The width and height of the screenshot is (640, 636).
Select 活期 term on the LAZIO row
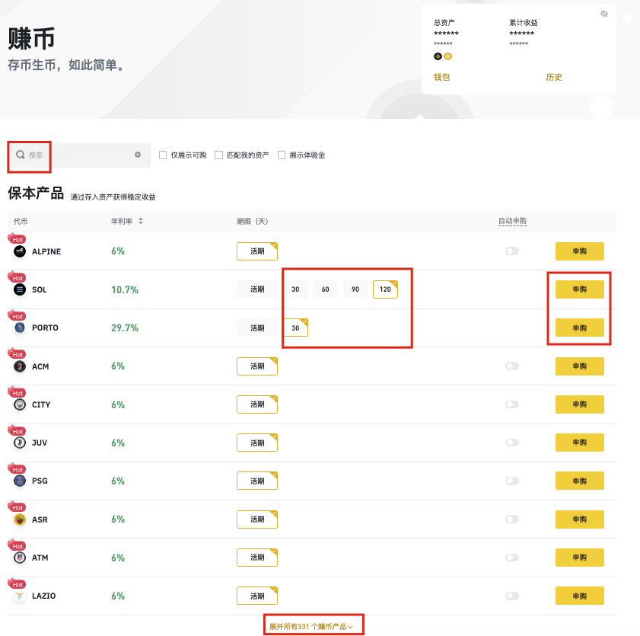(257, 596)
